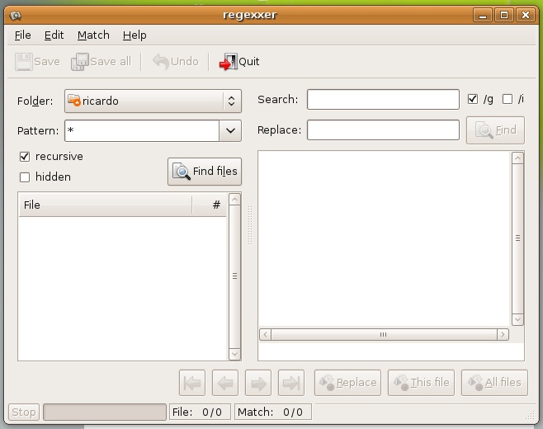Click into the Pattern text field
Viewport: 543px width, 429px height.
[x=142, y=131]
